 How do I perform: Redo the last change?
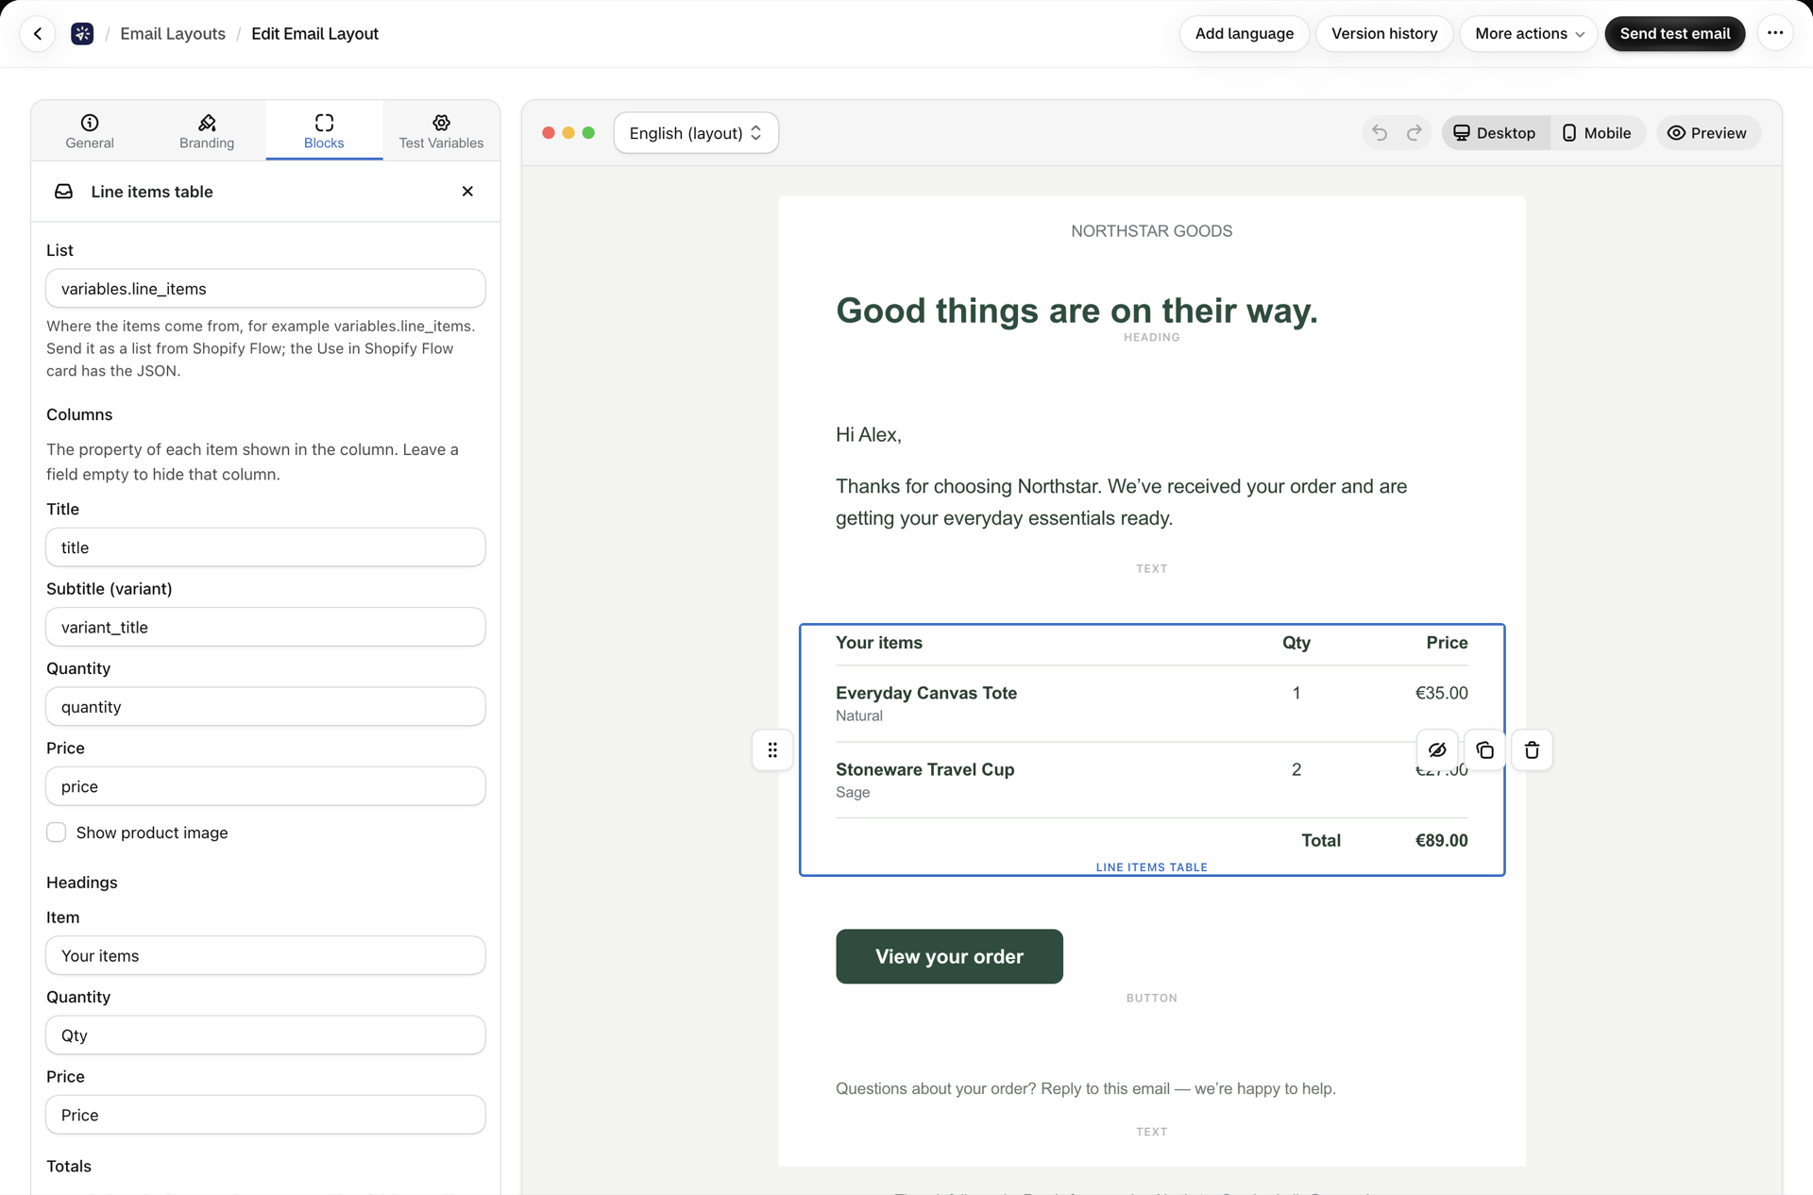(x=1414, y=133)
